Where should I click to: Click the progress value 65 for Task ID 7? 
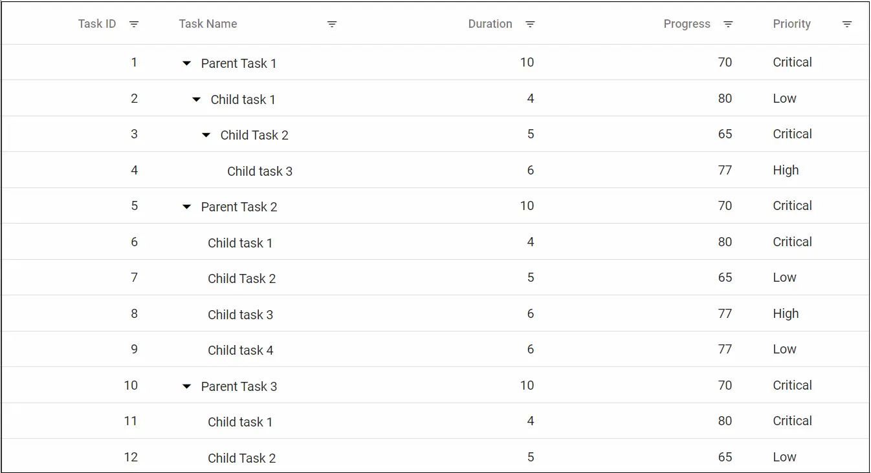pos(725,277)
